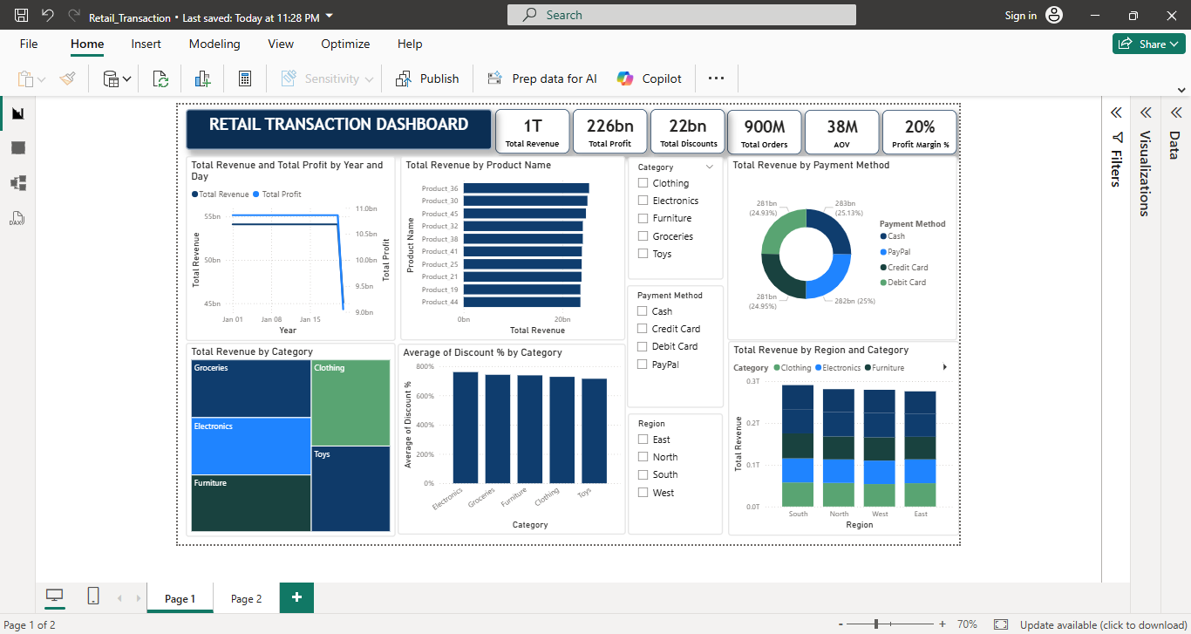The width and height of the screenshot is (1191, 634).
Task: Refresh the report data
Action: pos(160,78)
